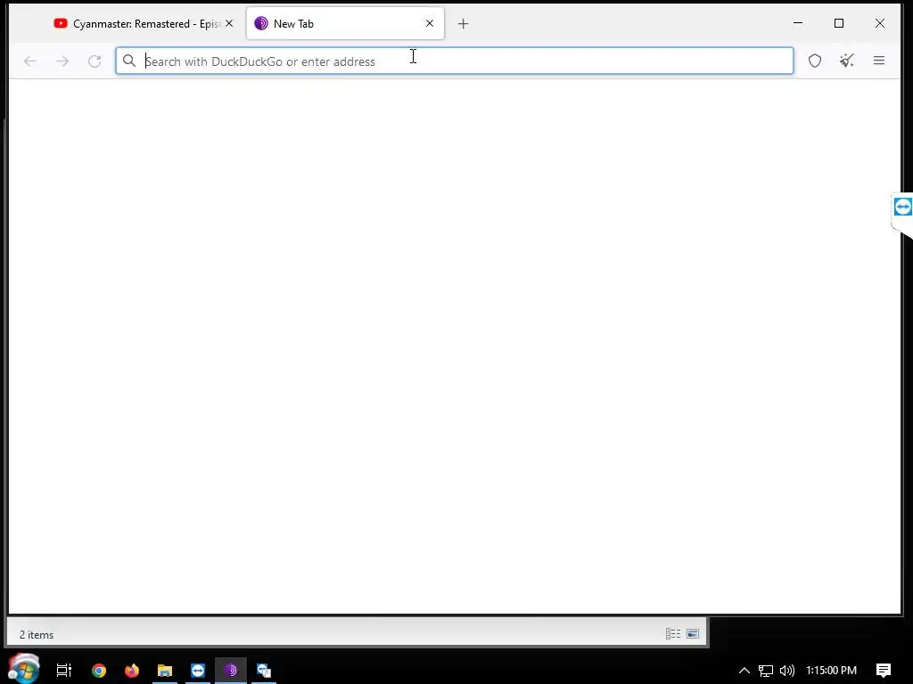The image size is (913, 684).
Task: Click the Tor Browser taskbar icon
Action: pos(231,671)
